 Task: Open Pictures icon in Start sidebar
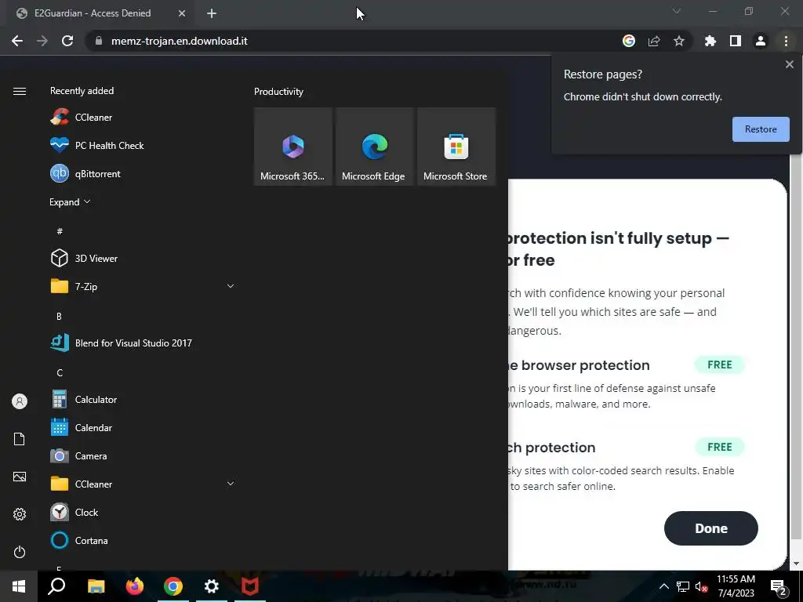(20, 477)
